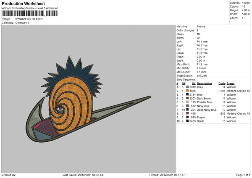Image resolution: width=252 pixels, height=178 pixels.
Task: Click the 'Navy Blue' description in row 6
Action: click(203, 106)
